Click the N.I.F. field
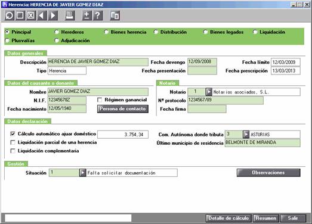 click(67, 100)
